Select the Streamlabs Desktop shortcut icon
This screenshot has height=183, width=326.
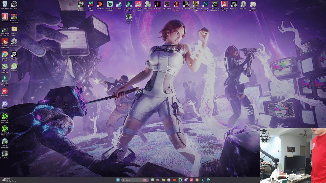110,6
